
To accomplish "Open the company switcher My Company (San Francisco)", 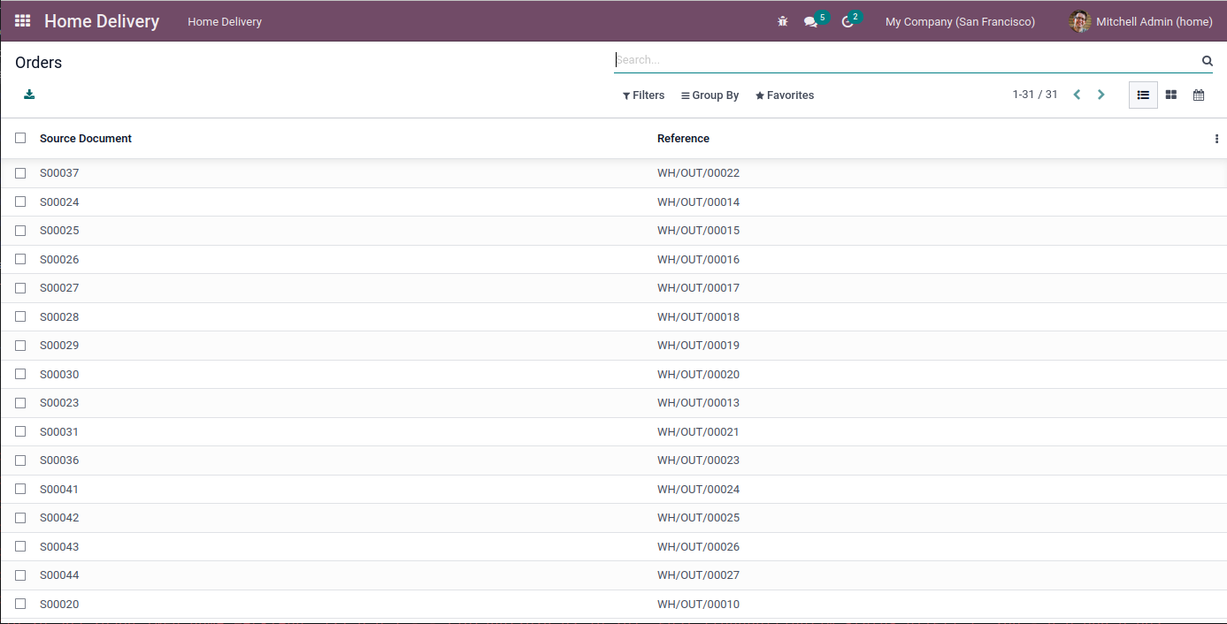I will tap(960, 21).
